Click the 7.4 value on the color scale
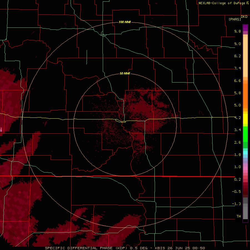Screen dimensions: 250x250 [237, 68]
